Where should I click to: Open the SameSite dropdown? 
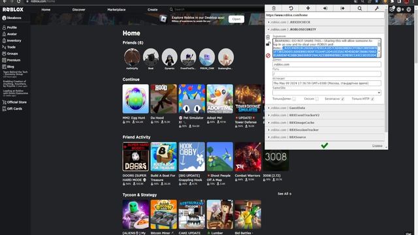point(327,93)
